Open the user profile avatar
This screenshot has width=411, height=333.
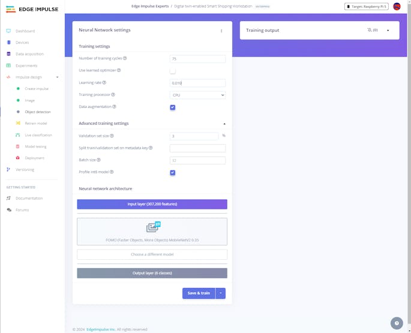[x=397, y=7]
